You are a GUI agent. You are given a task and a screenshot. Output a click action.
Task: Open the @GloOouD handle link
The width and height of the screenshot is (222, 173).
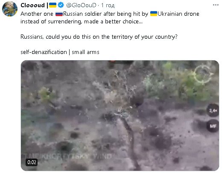[x=81, y=6]
